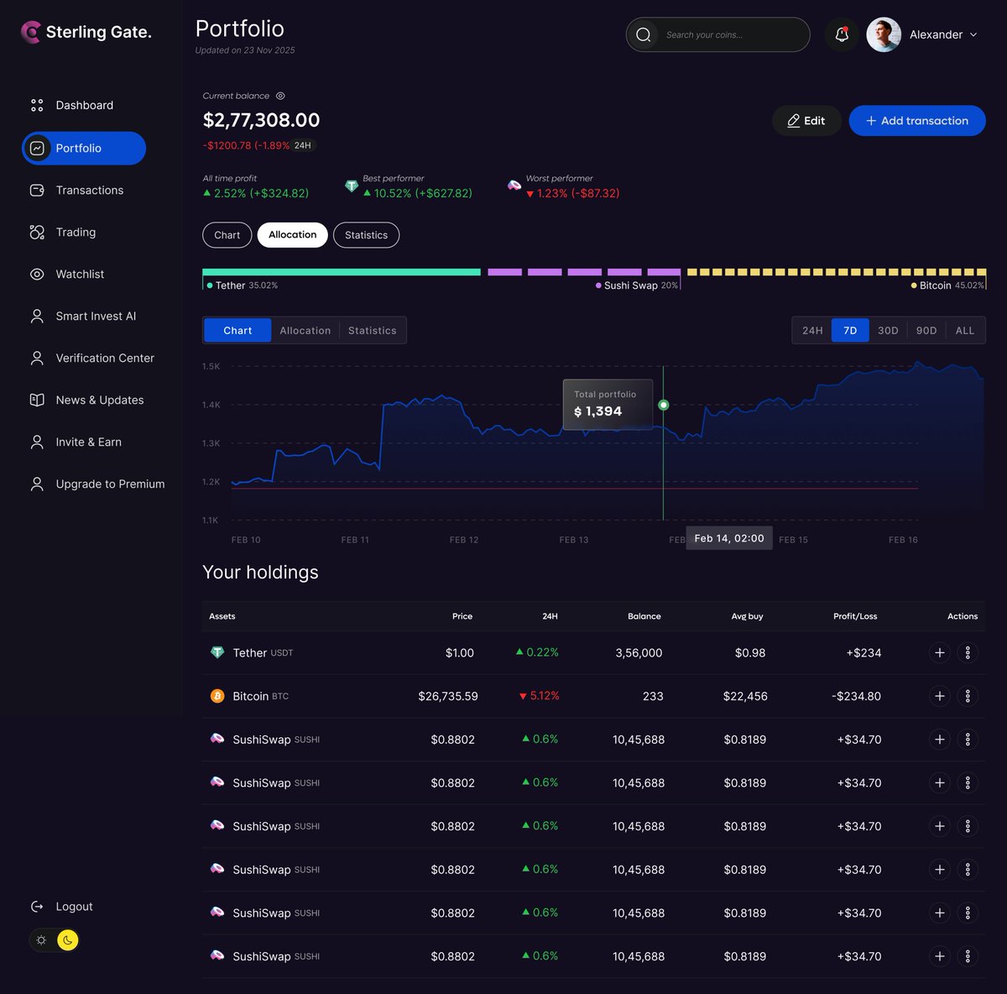The height and width of the screenshot is (994, 1007).
Task: Open News & Updates book icon
Action: [x=37, y=400]
